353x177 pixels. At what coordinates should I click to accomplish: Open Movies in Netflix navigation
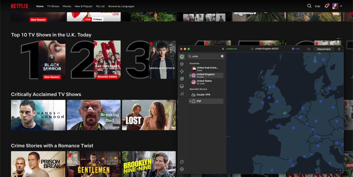(x=67, y=6)
